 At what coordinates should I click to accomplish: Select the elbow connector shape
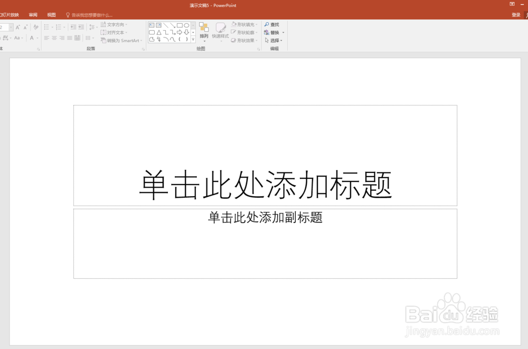[x=166, y=32]
